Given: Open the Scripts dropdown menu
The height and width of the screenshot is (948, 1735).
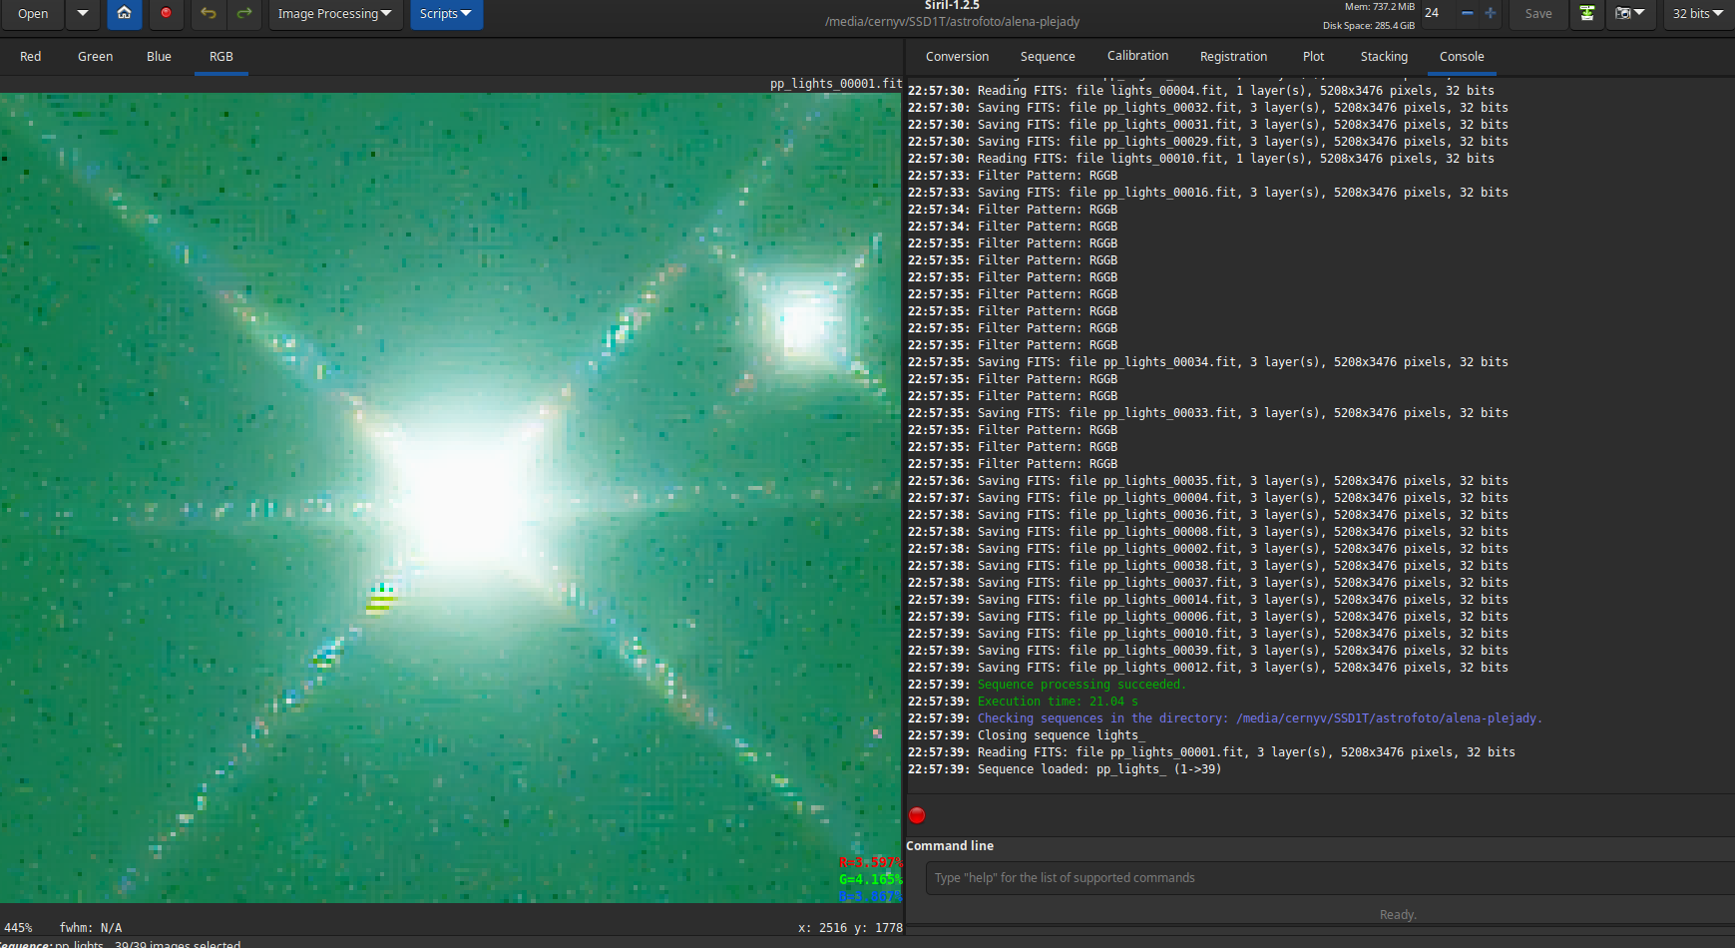Looking at the screenshot, I should [x=446, y=13].
